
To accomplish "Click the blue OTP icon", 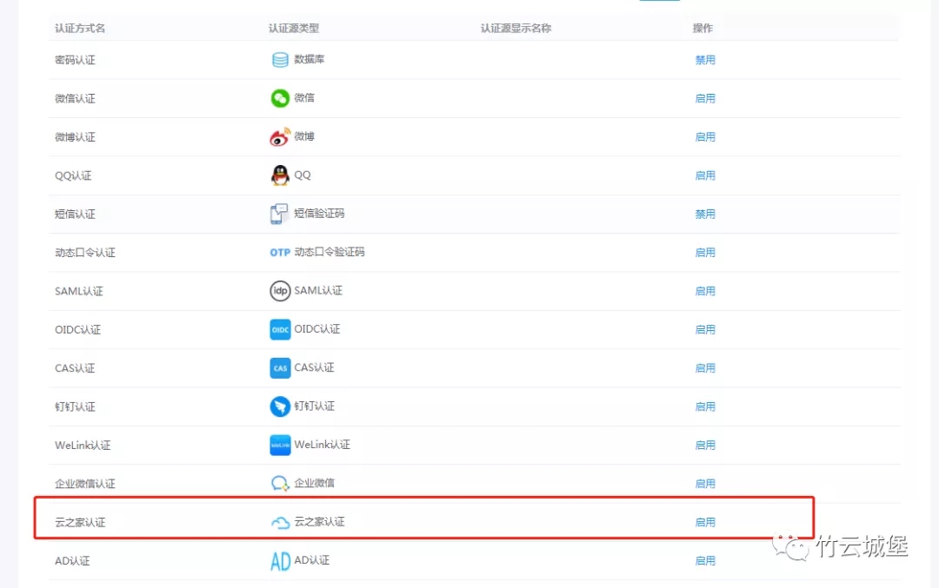I will tap(280, 253).
